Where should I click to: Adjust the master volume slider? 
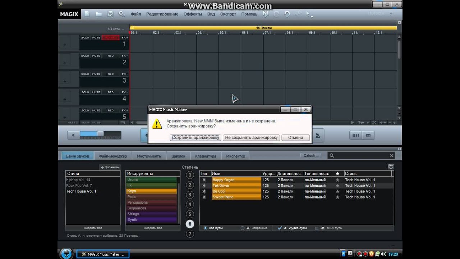(100, 133)
